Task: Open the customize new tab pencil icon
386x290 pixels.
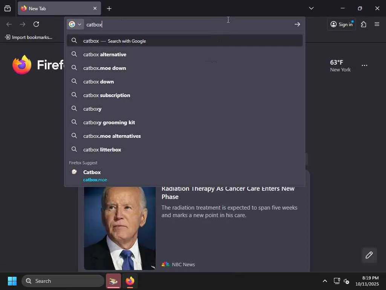Action: pos(369,255)
